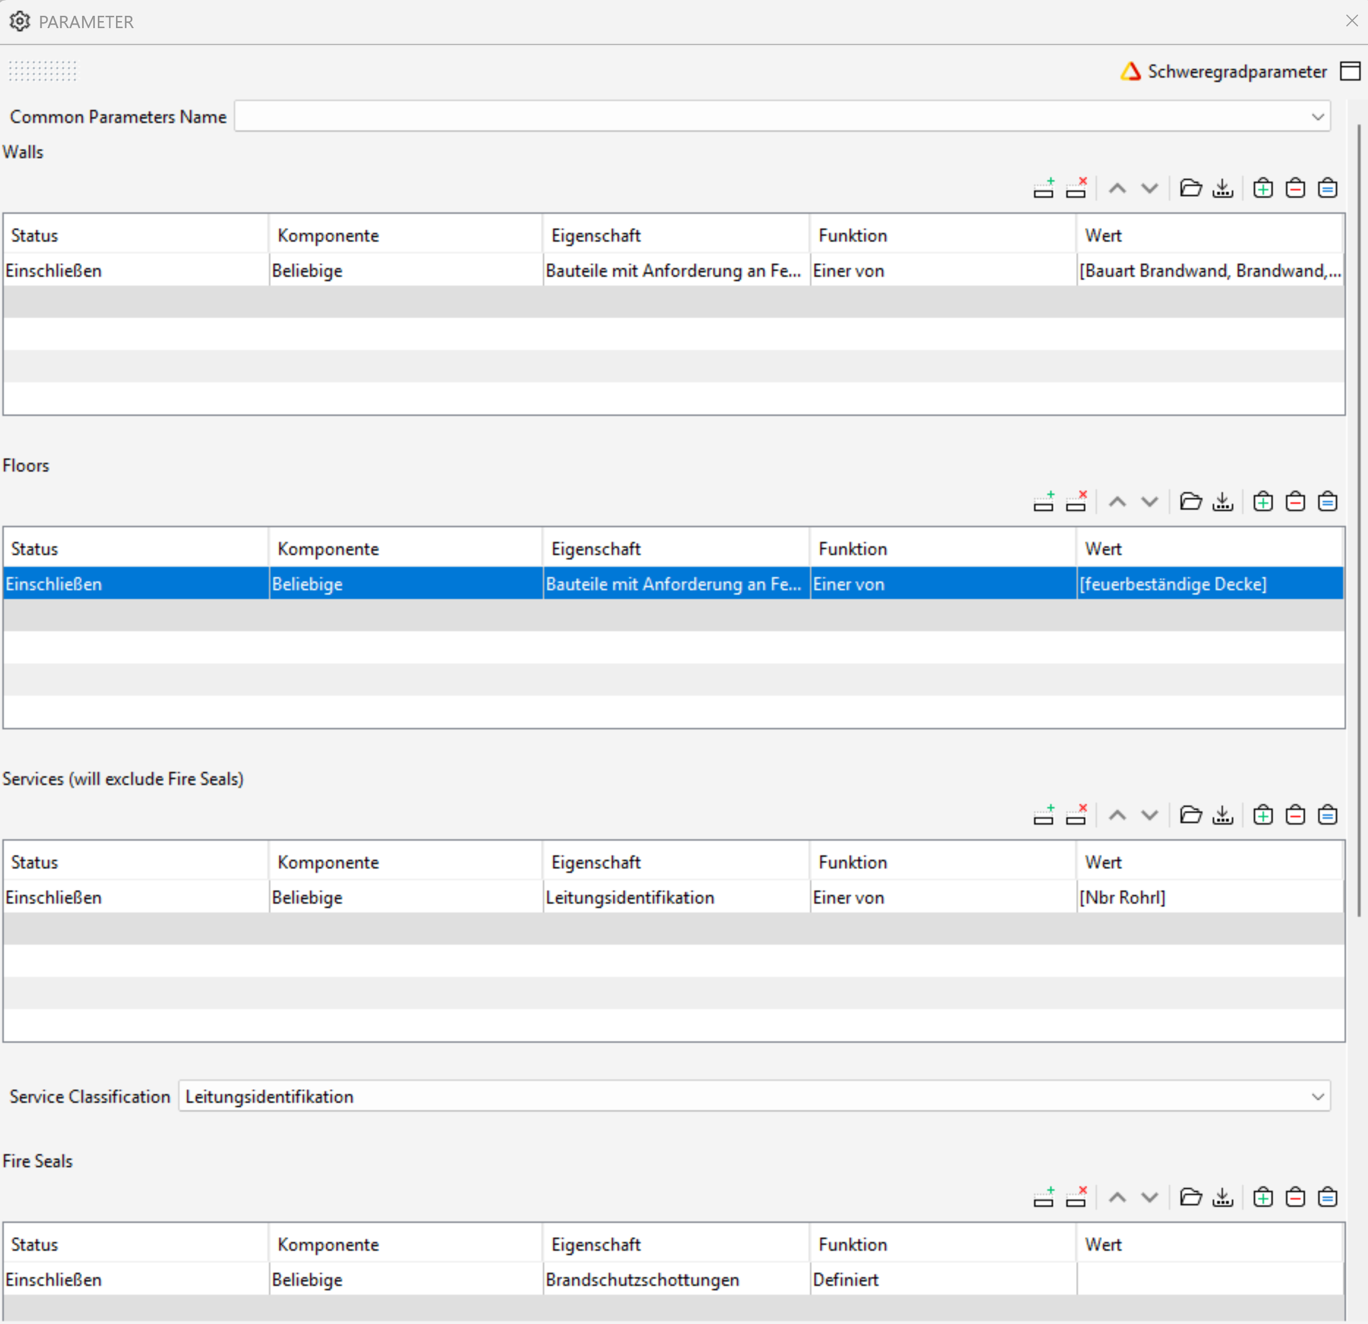Move Services row down arrow

click(x=1149, y=815)
